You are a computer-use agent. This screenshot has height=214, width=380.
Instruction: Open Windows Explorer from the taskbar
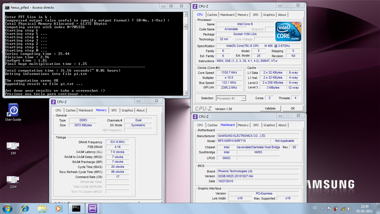coord(42,208)
